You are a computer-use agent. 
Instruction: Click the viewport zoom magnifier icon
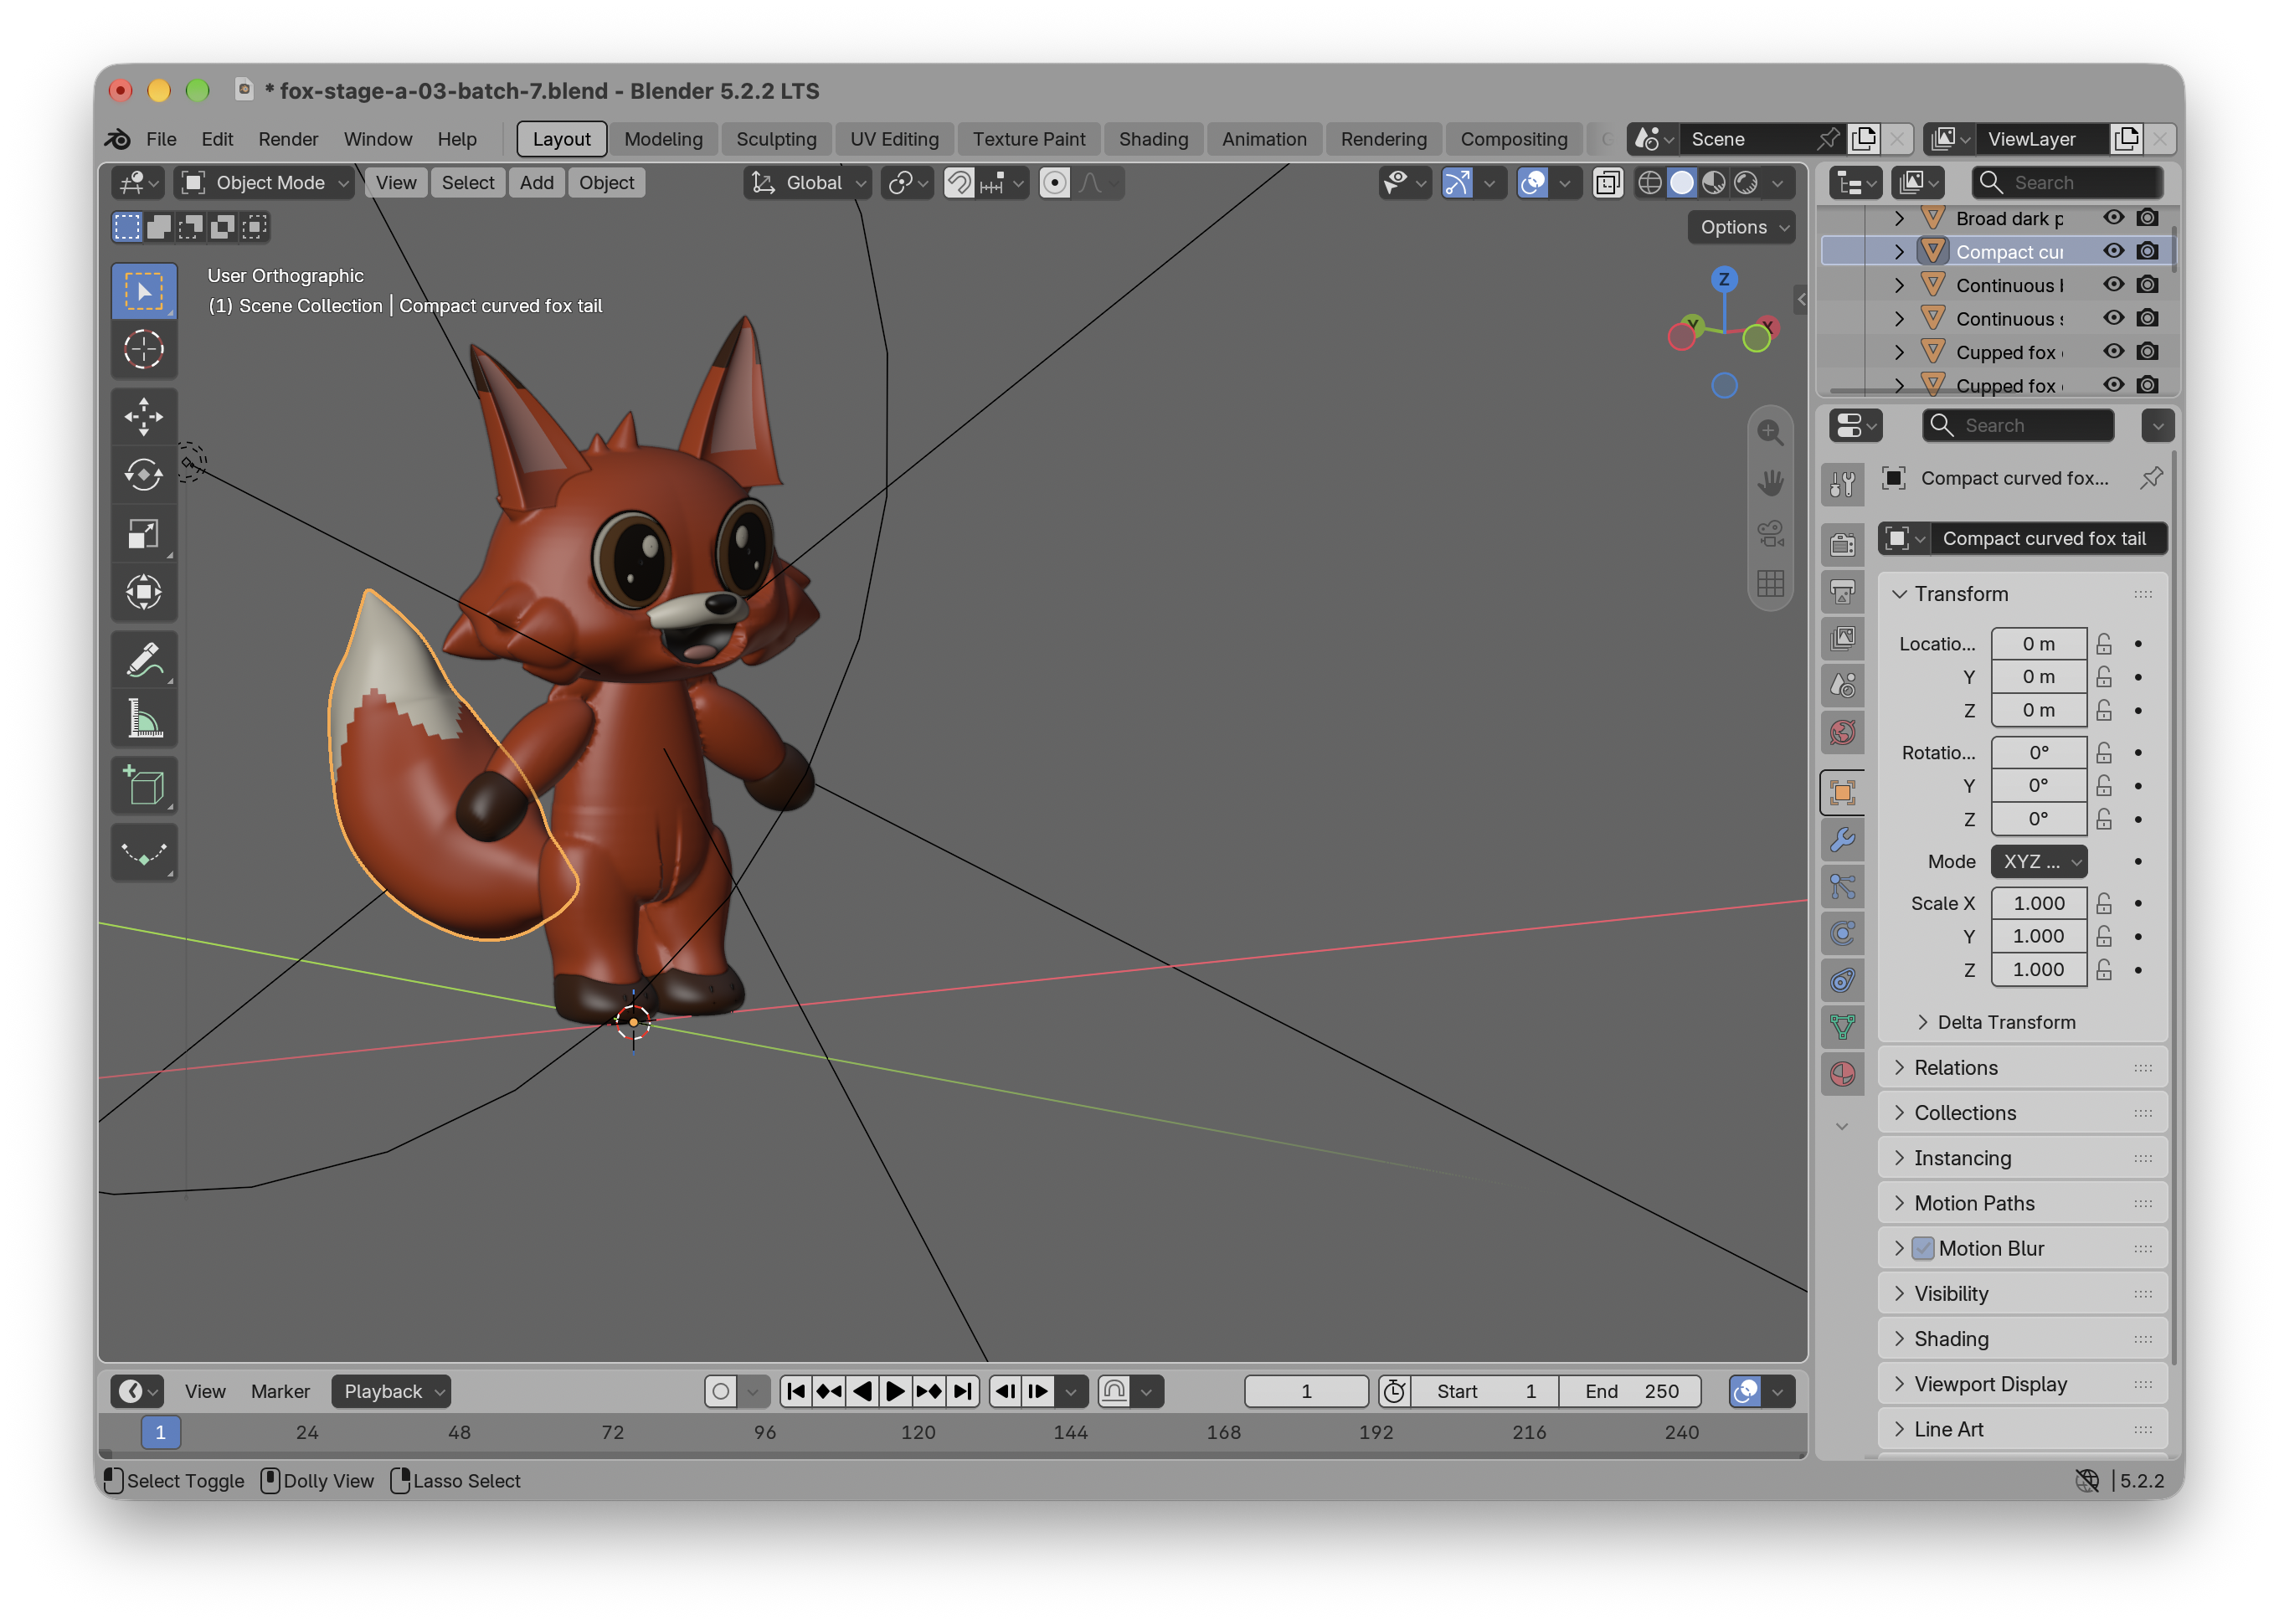(1770, 432)
